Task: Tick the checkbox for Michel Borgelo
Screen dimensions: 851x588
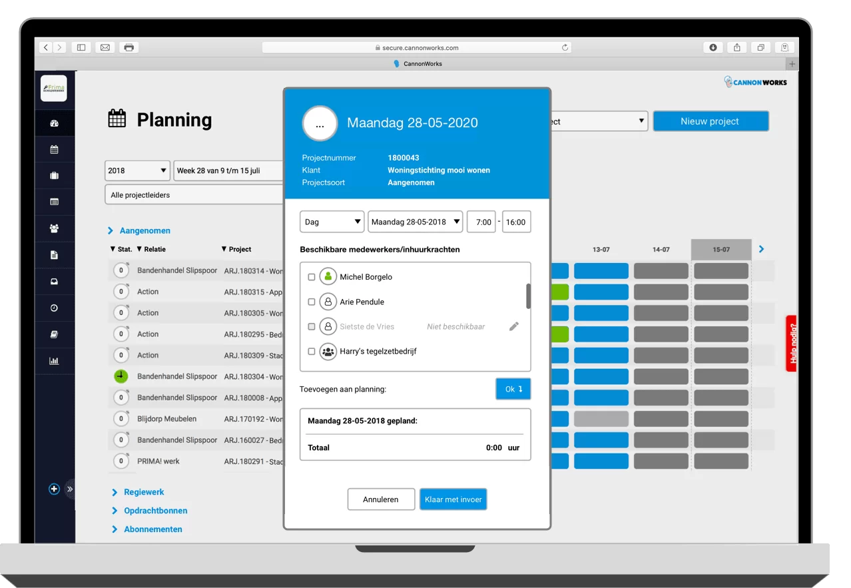Action: tap(311, 277)
